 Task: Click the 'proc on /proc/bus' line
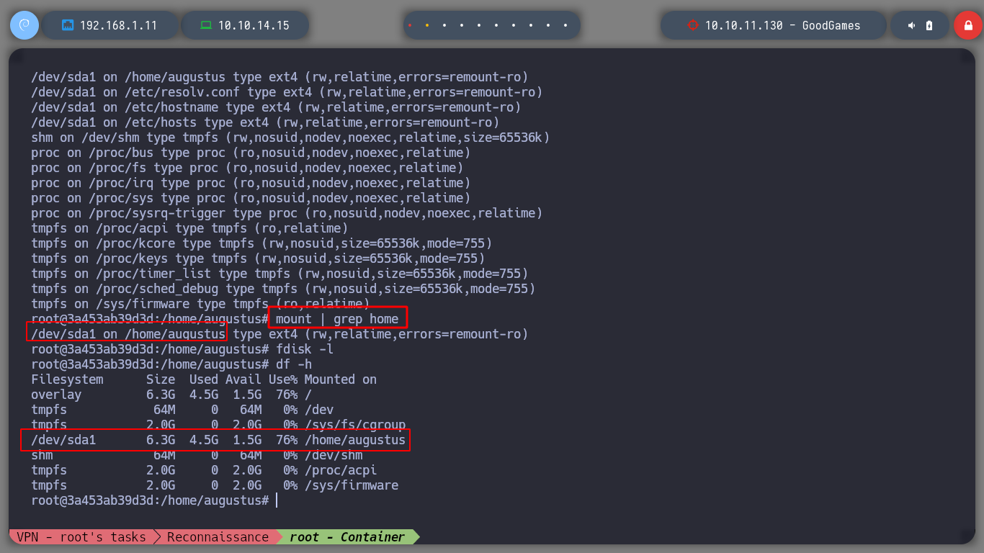pos(251,153)
